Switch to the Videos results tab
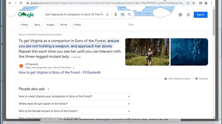The image size is (222, 124). (x=24, y=25)
